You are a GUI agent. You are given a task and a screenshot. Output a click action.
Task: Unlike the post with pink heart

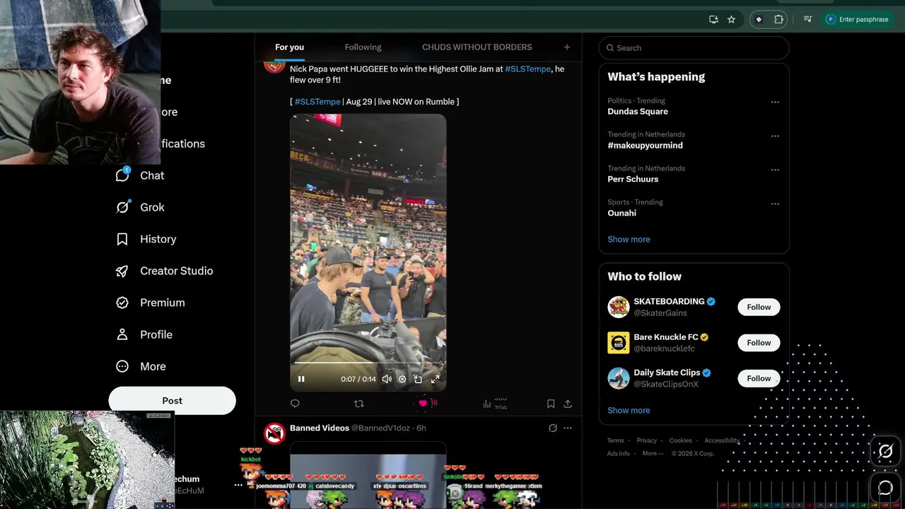[423, 404]
